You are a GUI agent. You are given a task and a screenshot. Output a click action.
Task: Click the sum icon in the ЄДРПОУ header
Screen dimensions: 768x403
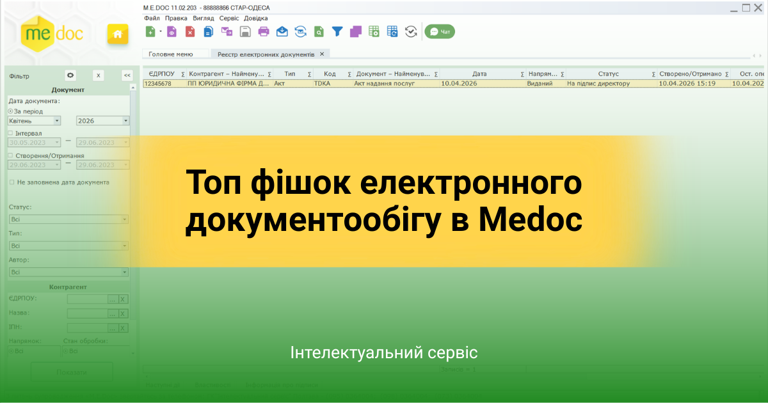184,74
